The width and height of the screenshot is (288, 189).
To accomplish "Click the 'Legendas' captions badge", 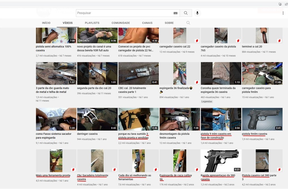I will 207,101.
